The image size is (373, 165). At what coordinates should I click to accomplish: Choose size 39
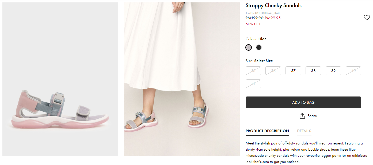click(333, 71)
